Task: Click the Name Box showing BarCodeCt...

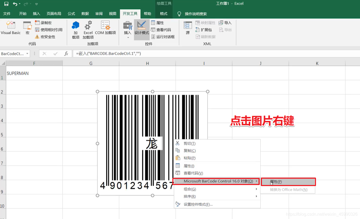Action: click(12, 54)
